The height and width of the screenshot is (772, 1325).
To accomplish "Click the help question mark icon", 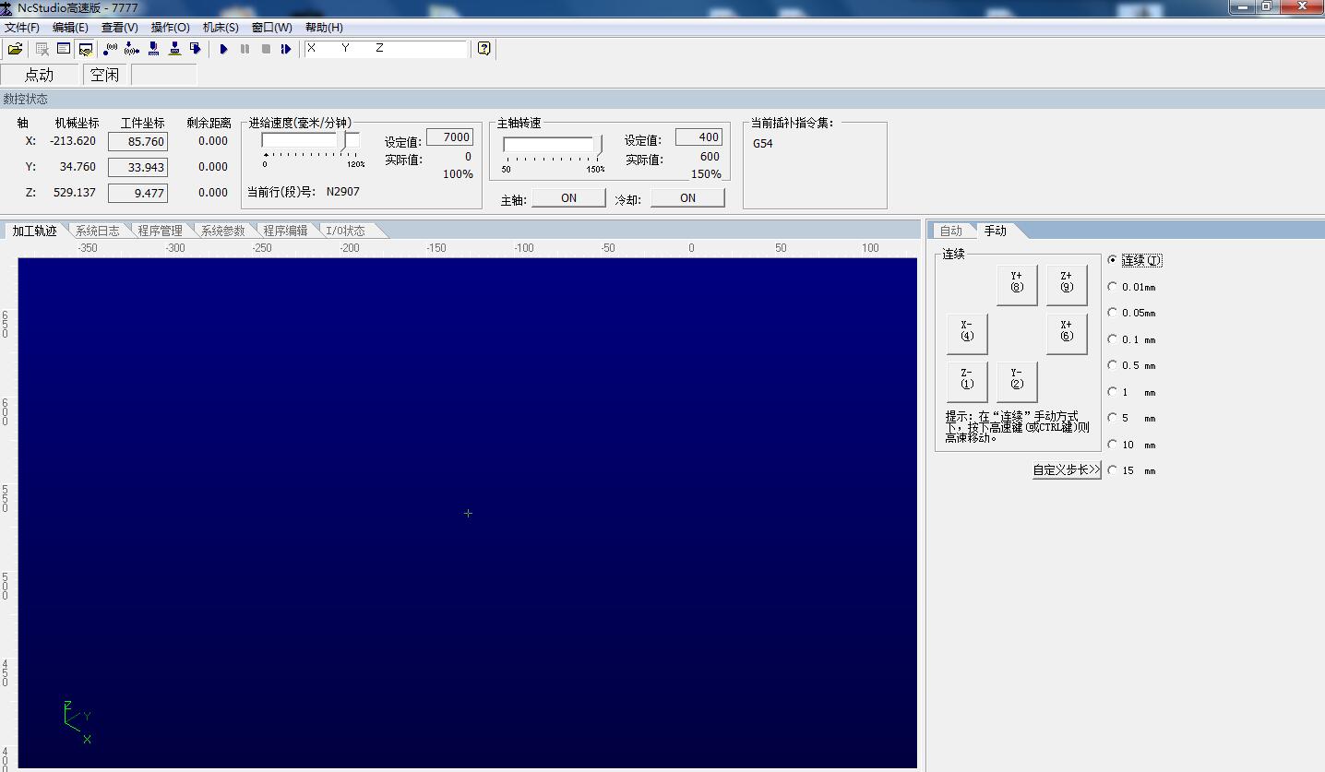I will pos(483,49).
